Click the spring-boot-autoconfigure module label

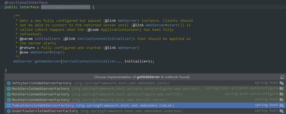pyautogui.click(x=252, y=94)
